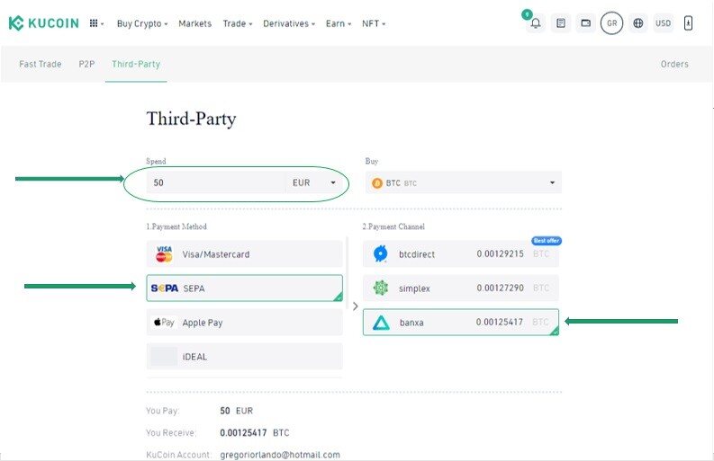The image size is (714, 461).
Task: Open the wallet assets icon
Action: pyautogui.click(x=585, y=23)
